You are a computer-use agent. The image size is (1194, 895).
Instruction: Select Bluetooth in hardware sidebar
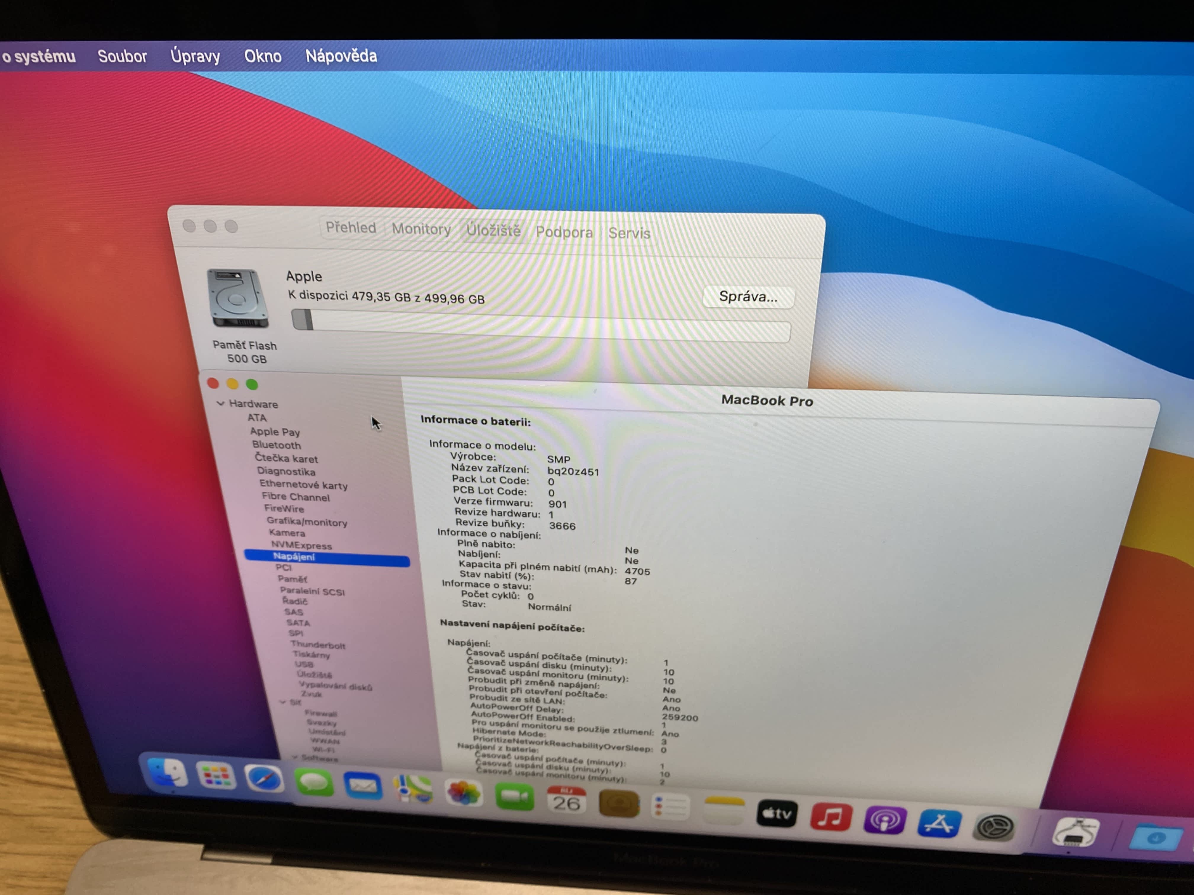coord(276,445)
